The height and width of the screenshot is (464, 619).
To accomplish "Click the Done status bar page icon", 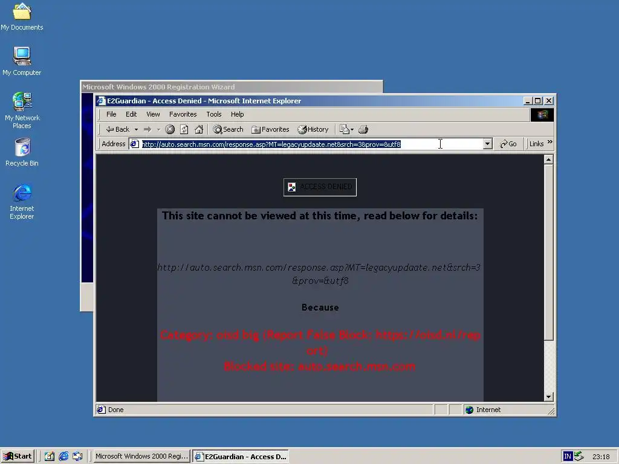I will point(102,410).
